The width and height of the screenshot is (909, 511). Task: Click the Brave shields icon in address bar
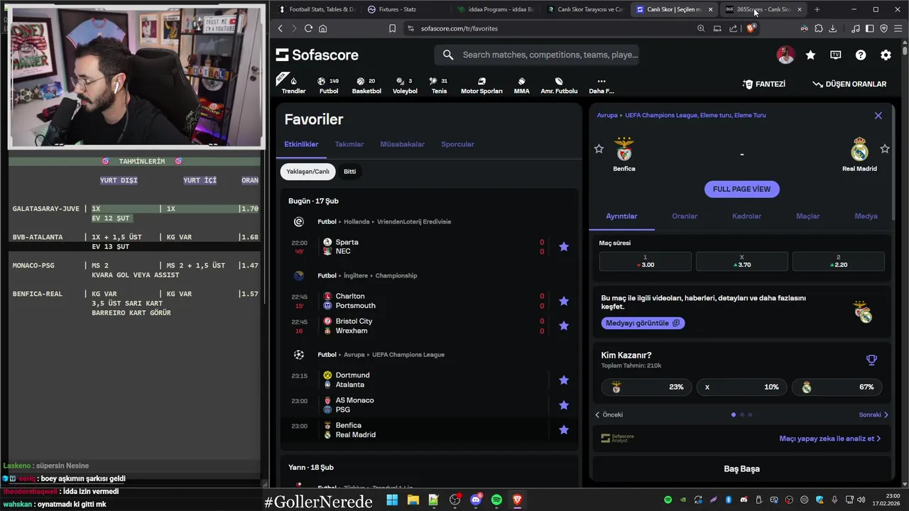click(750, 28)
